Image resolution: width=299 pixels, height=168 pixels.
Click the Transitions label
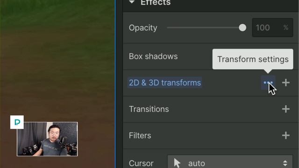click(x=149, y=109)
